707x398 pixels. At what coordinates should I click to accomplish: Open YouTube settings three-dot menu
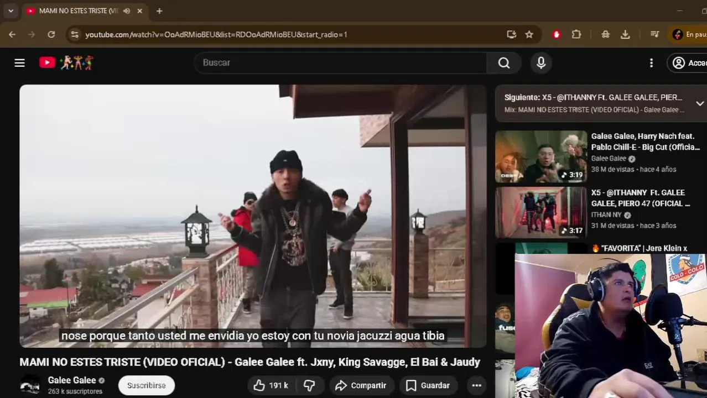click(x=651, y=63)
